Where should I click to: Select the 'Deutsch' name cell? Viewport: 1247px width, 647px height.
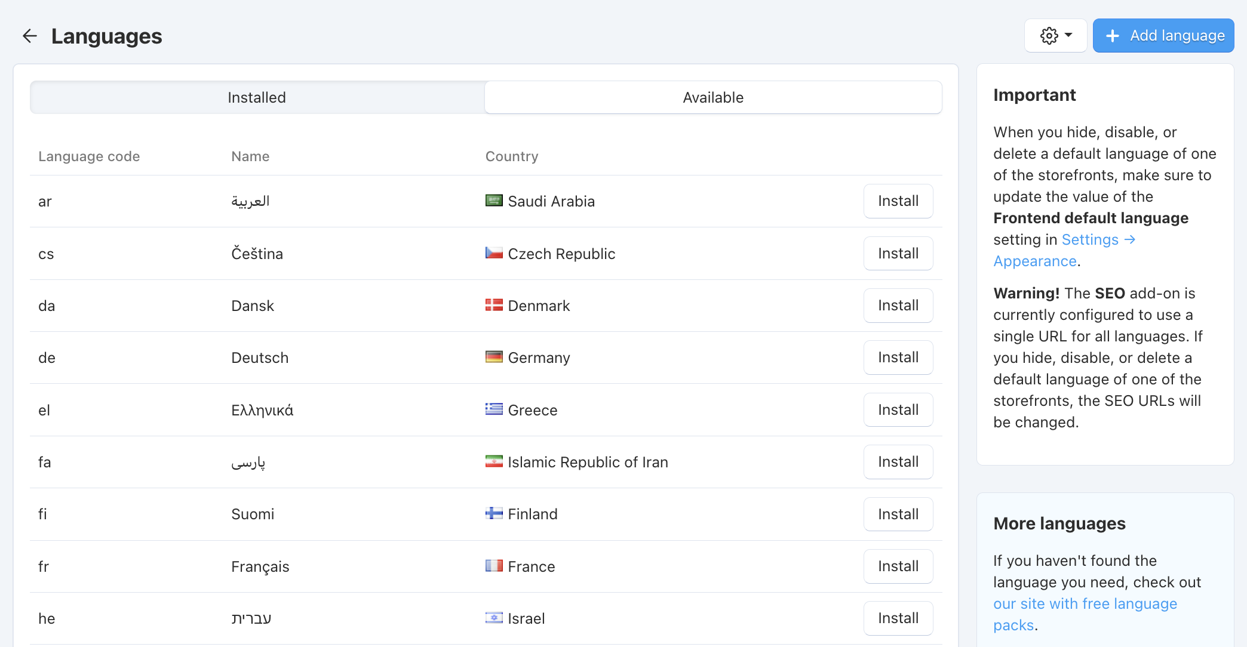click(260, 358)
